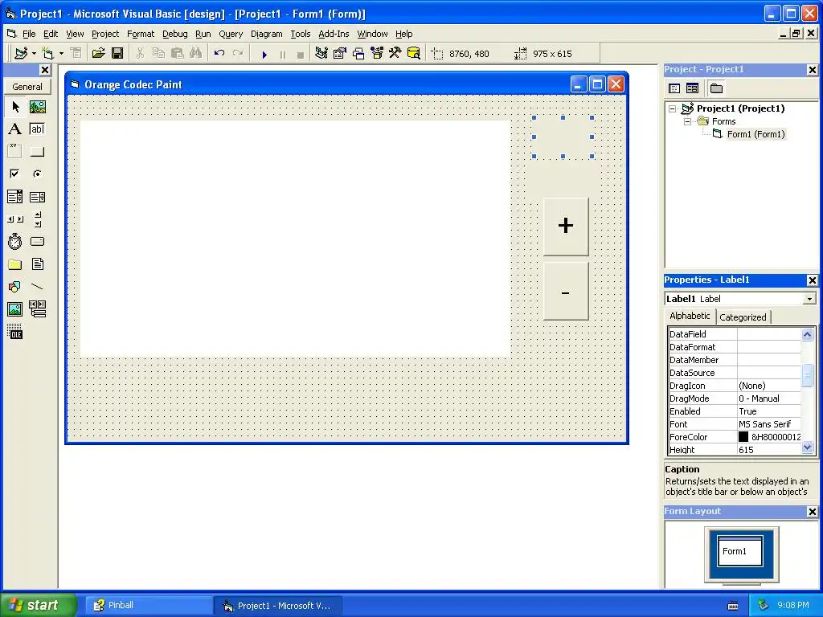Select the DragMode property row

(x=735, y=398)
